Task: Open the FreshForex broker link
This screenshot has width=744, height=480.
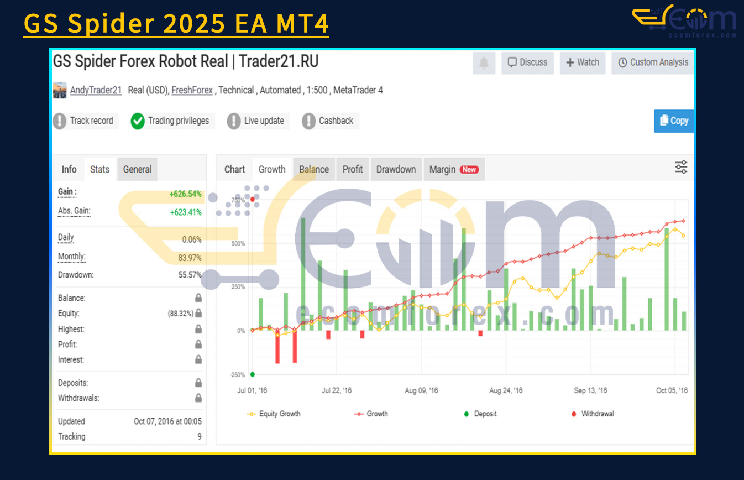Action: pyautogui.click(x=192, y=90)
